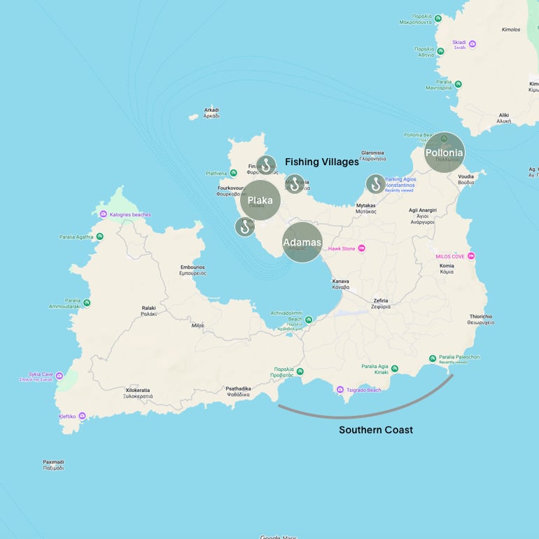Click the Παραλία Μακροπούντα beach marker icon
Screen dimensions: 539x539
click(437, 19)
